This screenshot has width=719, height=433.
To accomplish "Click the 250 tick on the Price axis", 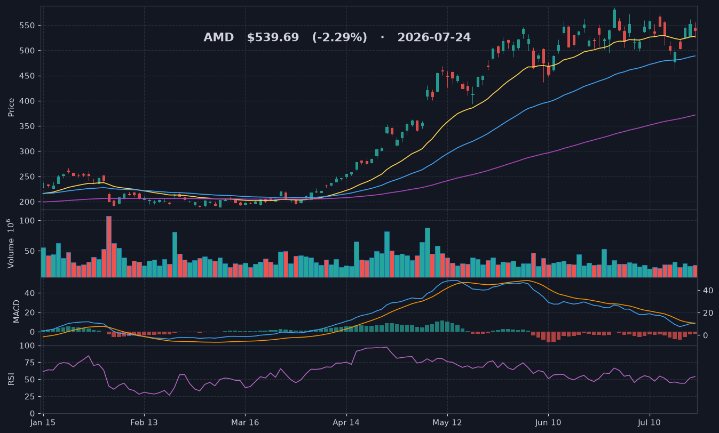I will tap(28, 177).
